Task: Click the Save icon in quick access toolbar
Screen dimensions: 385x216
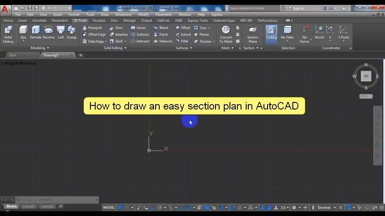Action: point(30,8)
